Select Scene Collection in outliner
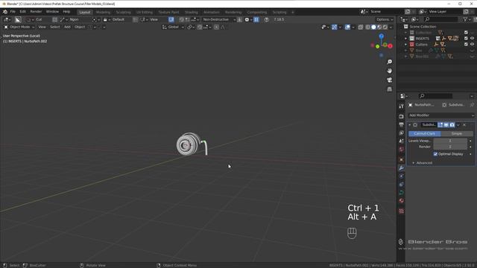Image resolution: width=477 pixels, height=268 pixels. tap(423, 27)
